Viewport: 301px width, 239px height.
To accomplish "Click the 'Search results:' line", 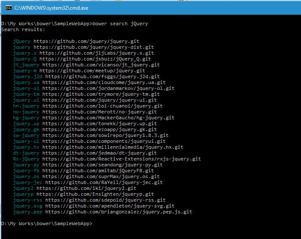I will (23, 30).
